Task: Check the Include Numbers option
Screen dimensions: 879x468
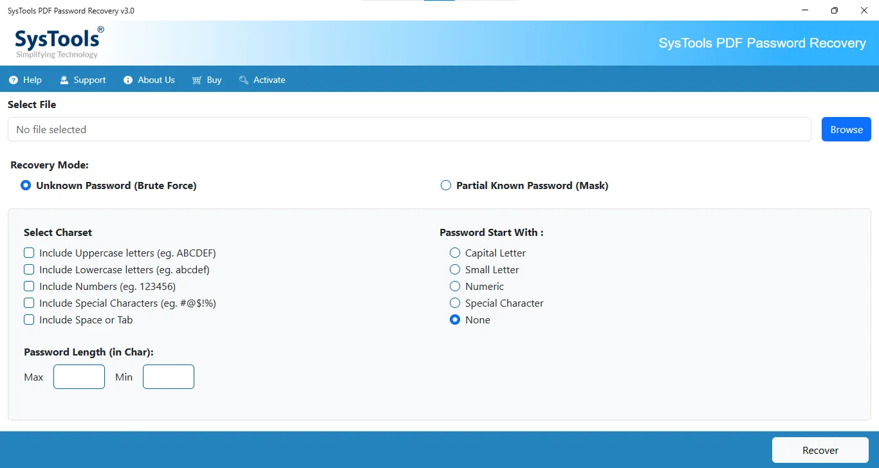Action: 29,286
